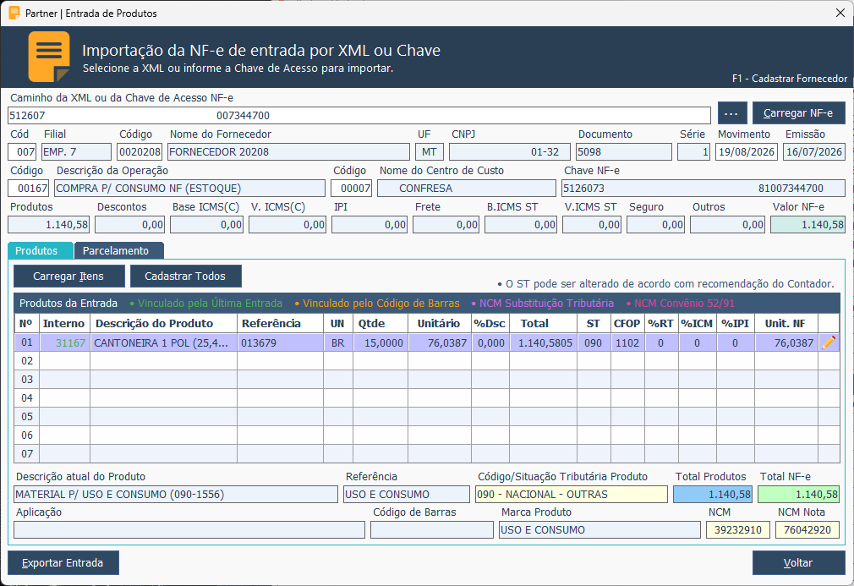Click the Documento field showing 5098
Image resolution: width=854 pixels, height=586 pixels.
624,152
